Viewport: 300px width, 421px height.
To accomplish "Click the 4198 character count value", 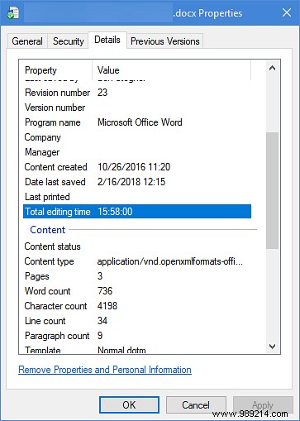I will [x=107, y=306].
